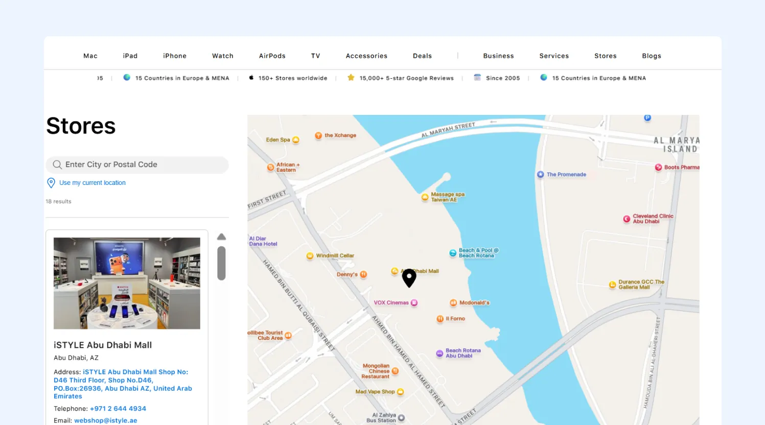Open the Accessories menu
Viewport: 765px width, 425px height.
point(366,56)
